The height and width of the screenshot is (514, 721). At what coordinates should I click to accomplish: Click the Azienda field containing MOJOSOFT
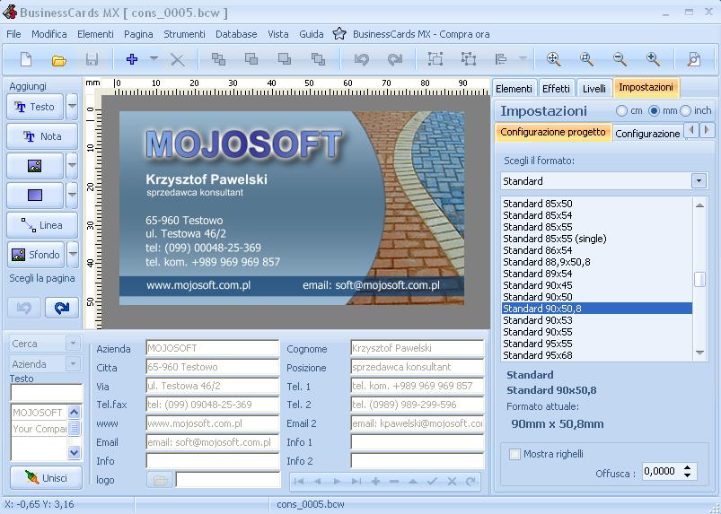tap(213, 348)
